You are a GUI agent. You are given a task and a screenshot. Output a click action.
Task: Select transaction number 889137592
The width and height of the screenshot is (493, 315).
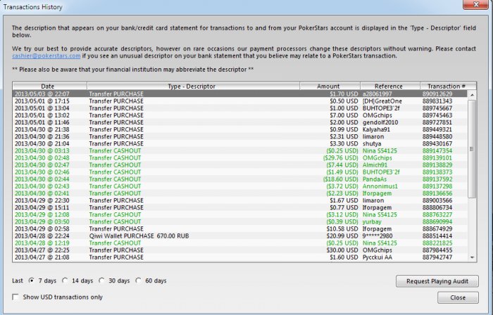pyautogui.click(x=437, y=179)
